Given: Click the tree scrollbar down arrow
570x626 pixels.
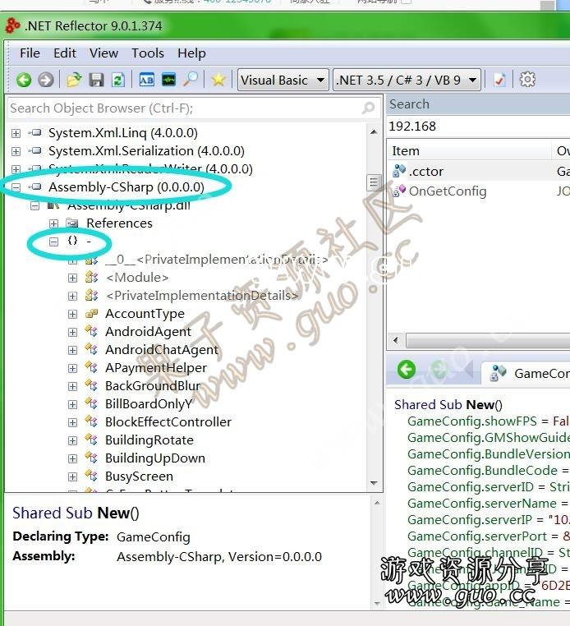Looking at the screenshot, I should tap(374, 485).
